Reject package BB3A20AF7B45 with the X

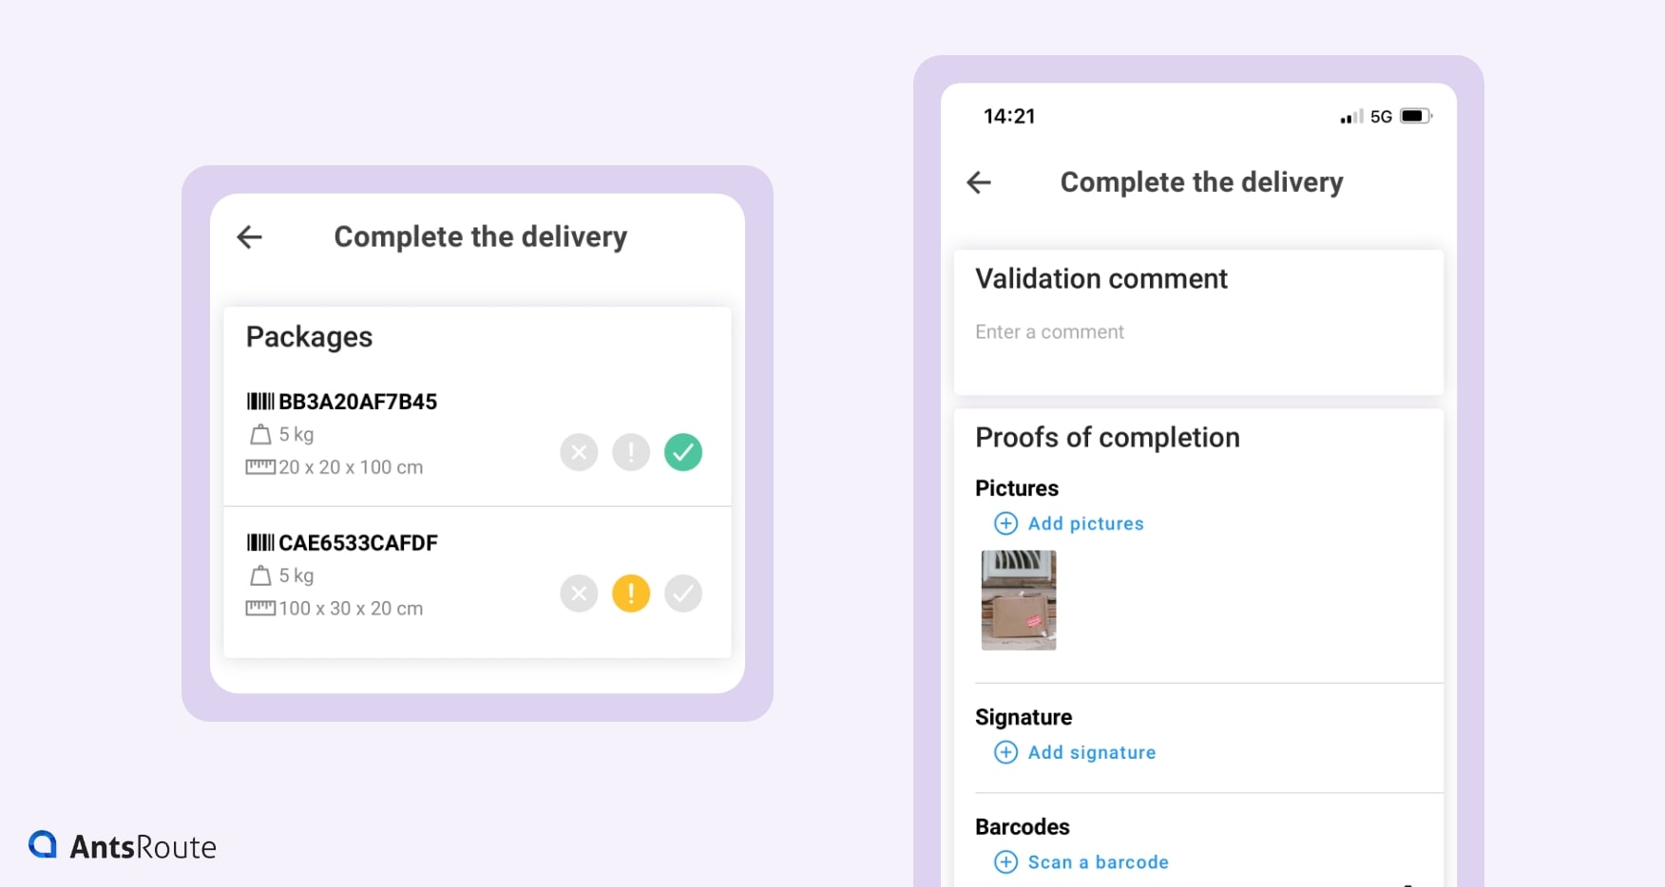[579, 452]
